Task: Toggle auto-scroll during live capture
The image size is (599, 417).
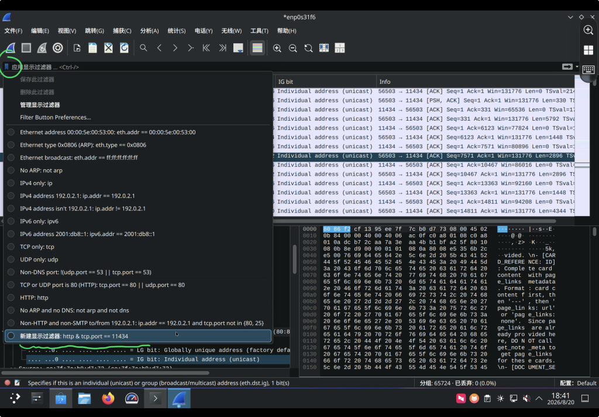Action: (x=238, y=48)
